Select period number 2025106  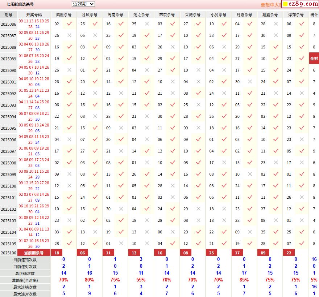tap(9, 253)
